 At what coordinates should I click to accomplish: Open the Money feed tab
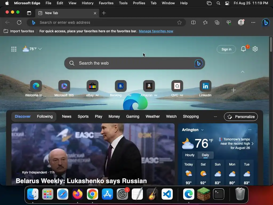tap(114, 116)
